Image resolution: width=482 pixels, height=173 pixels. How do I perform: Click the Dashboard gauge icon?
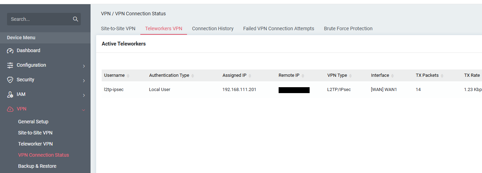[10, 51]
